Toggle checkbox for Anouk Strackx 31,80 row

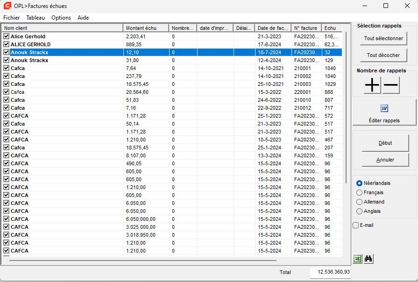pyautogui.click(x=7, y=60)
